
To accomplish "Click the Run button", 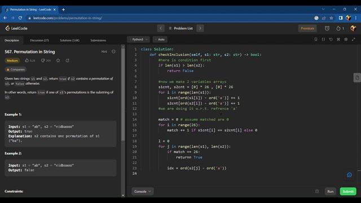I will tap(331, 192).
